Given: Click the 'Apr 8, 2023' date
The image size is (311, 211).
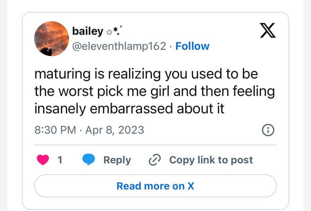Looking at the screenshot, I should click(x=115, y=130).
